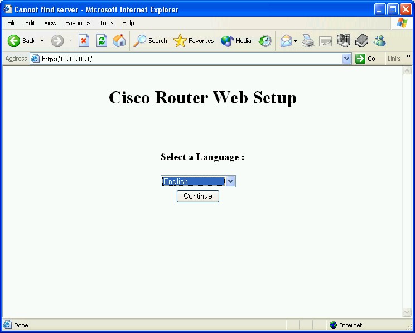415x333 pixels.
Task: Refresh the page with green arrows icon
Action: [102, 41]
